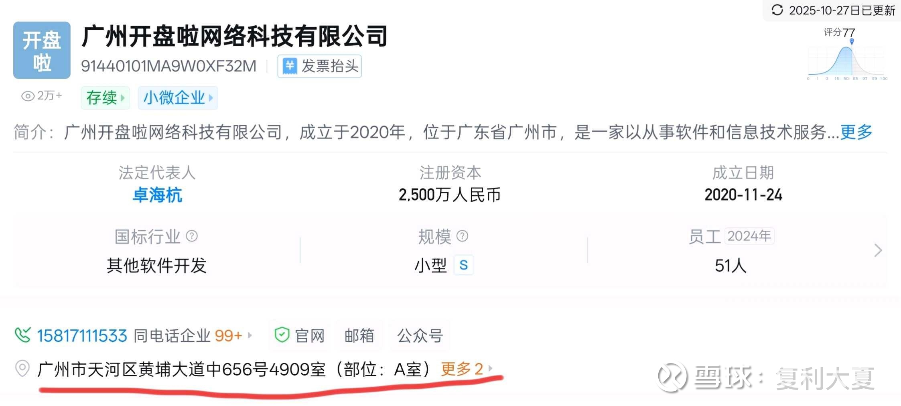Click the help icon next to 国标行业
The height and width of the screenshot is (406, 901).
tap(192, 236)
